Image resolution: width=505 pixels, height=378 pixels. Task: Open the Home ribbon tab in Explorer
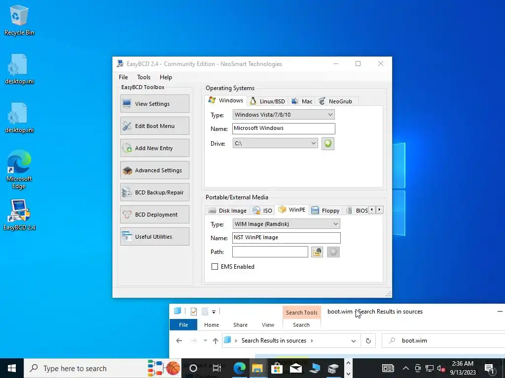pos(211,325)
